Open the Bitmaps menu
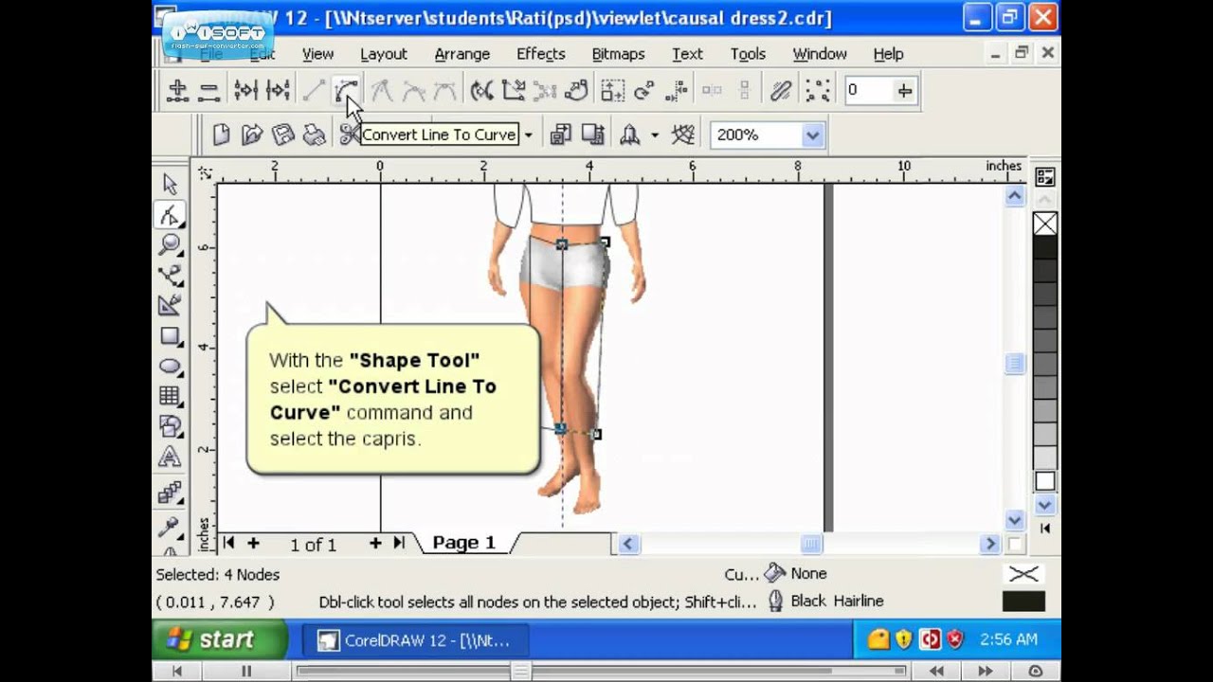Viewport: 1213px width, 682px height. (618, 54)
